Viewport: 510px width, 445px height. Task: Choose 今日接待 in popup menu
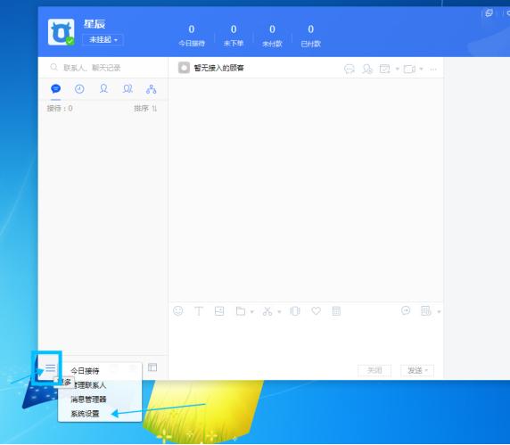[x=86, y=371]
